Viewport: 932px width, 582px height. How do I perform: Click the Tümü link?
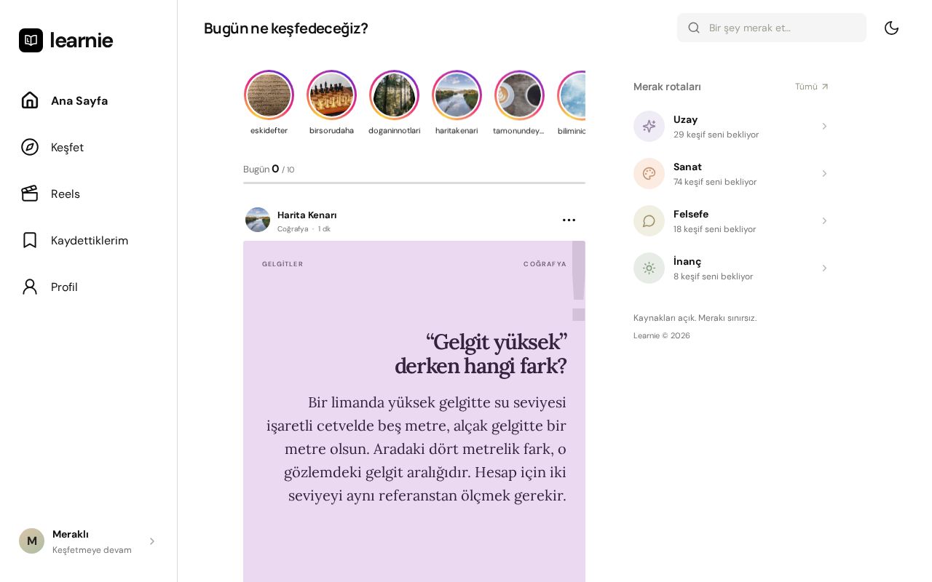click(x=812, y=87)
